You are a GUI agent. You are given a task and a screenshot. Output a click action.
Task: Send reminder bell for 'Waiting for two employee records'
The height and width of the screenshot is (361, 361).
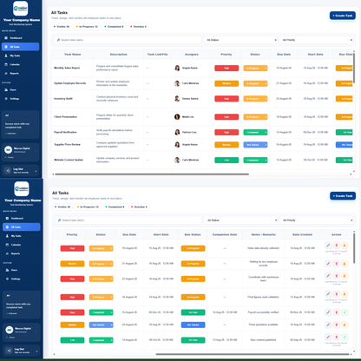coord(345,264)
